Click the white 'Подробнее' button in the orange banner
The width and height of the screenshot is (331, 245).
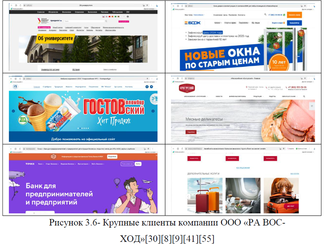point(112,157)
